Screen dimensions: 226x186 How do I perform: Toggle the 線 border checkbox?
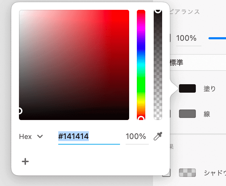point(169,114)
